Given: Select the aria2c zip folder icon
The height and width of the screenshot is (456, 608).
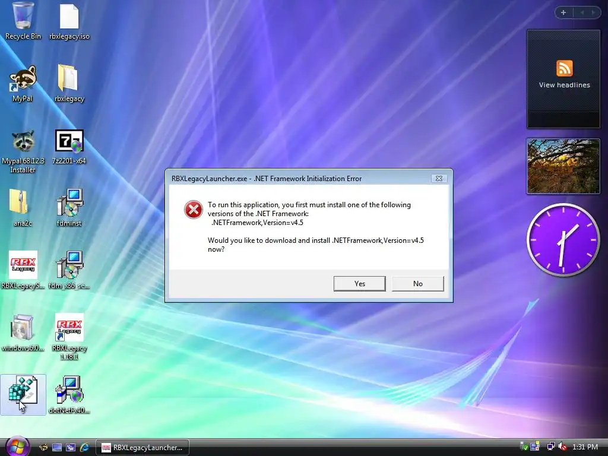Looking at the screenshot, I should click(23, 207).
